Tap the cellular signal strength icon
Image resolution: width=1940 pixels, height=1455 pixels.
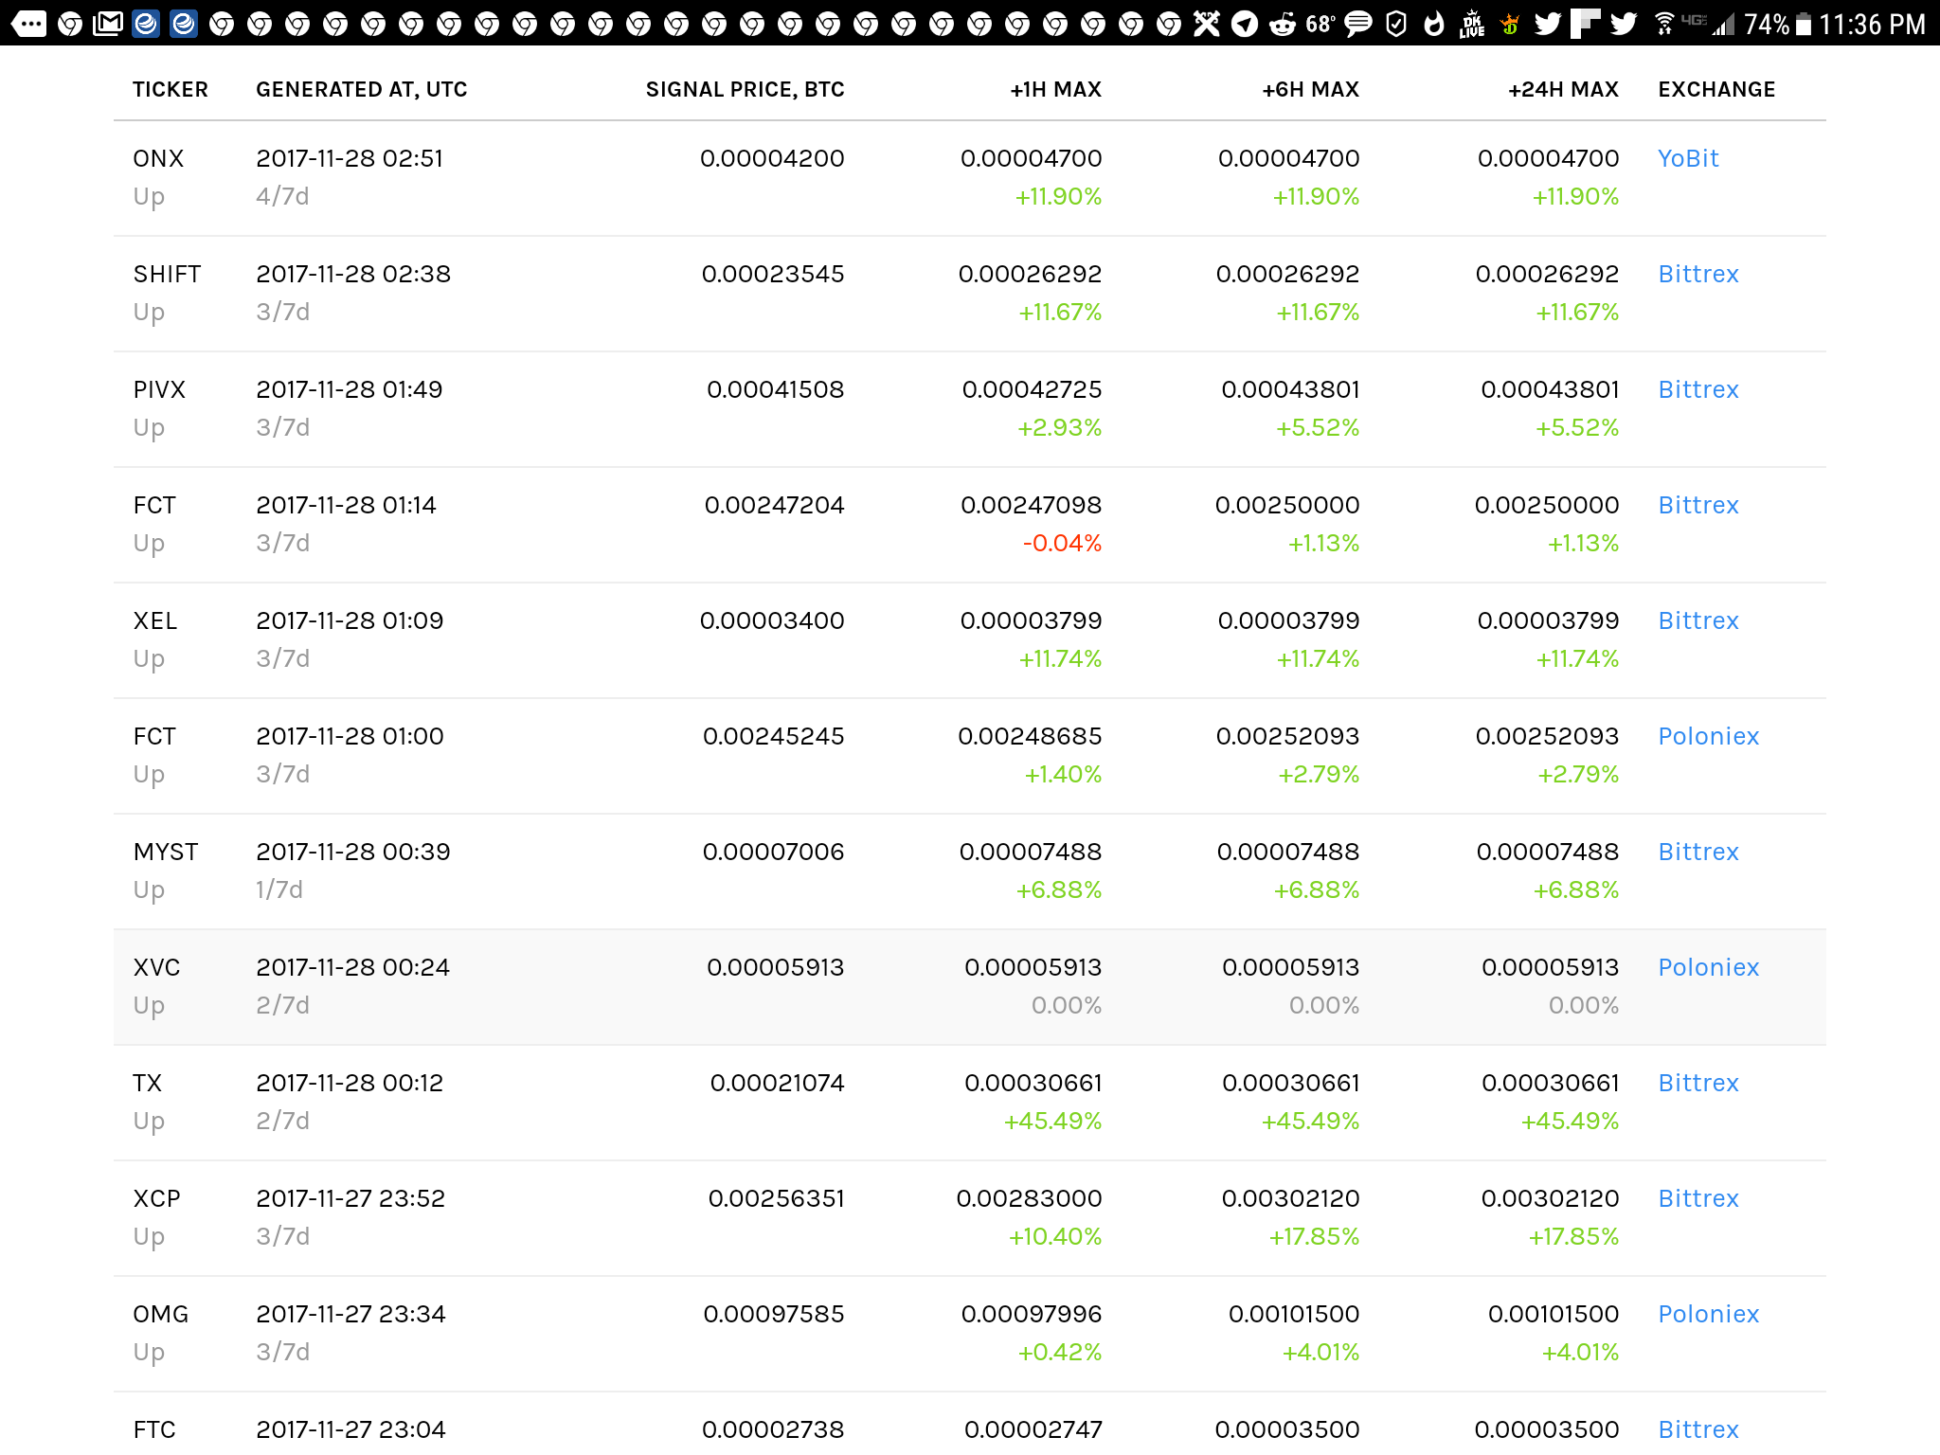(x=1723, y=25)
